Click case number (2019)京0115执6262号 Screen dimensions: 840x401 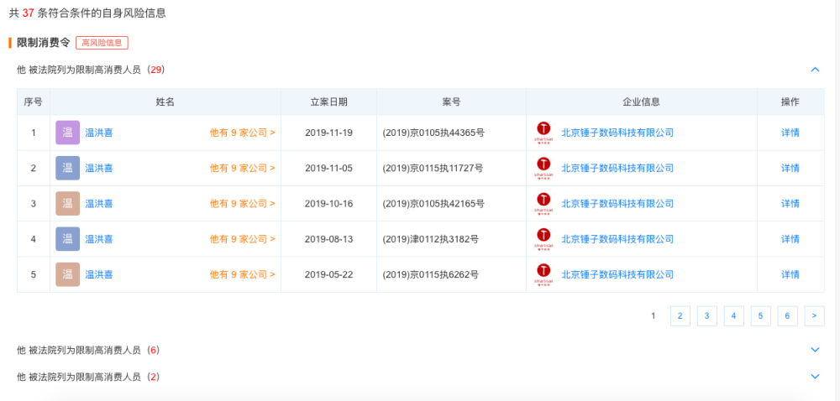tap(431, 274)
